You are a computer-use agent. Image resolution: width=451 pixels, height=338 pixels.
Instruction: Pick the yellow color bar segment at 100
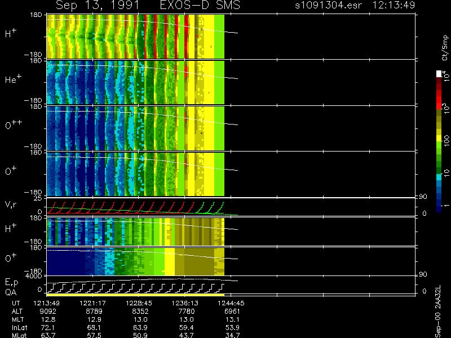click(439, 138)
